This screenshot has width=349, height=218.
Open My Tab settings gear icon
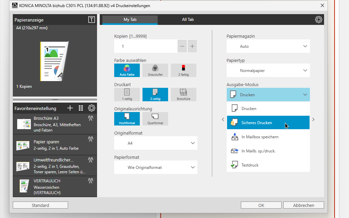pyautogui.click(x=318, y=20)
